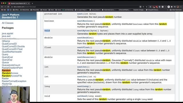Open the Query class link
183x103 pixels.
tap(5, 54)
